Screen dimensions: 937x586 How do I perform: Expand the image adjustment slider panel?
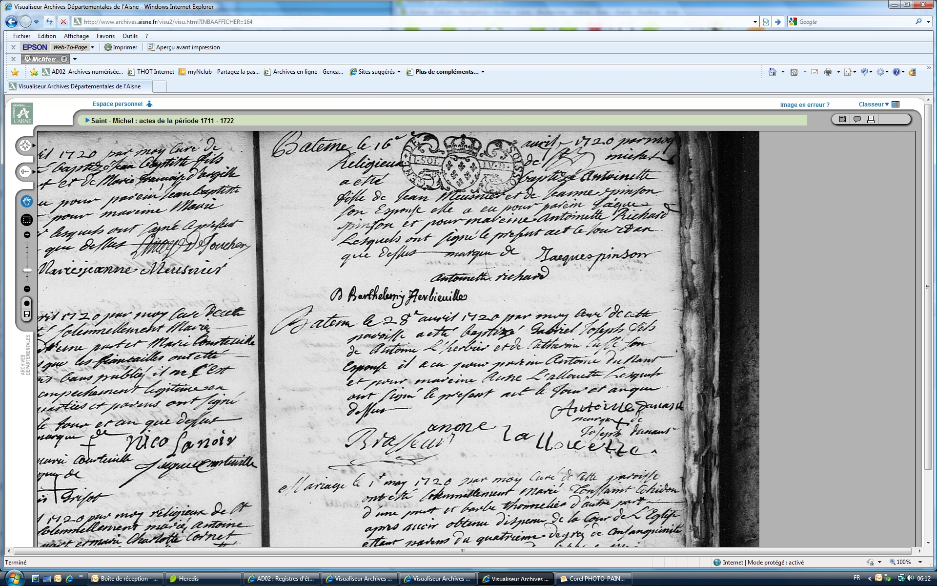click(25, 171)
